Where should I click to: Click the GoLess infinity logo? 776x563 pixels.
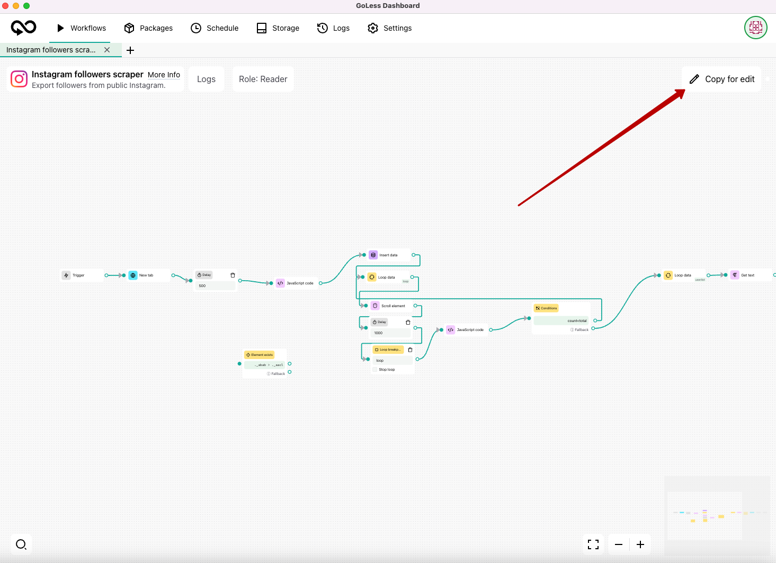24,28
